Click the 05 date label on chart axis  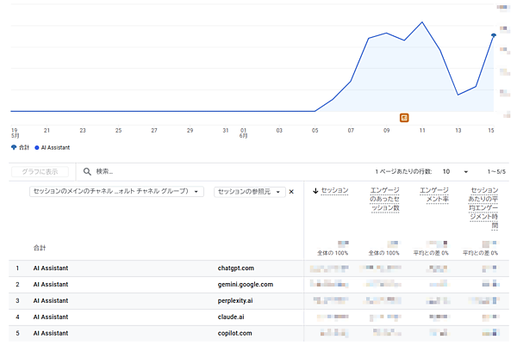315,131
